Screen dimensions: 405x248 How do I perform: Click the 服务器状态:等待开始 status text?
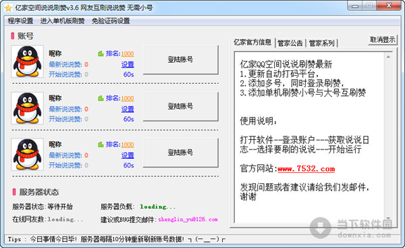pos(43,207)
